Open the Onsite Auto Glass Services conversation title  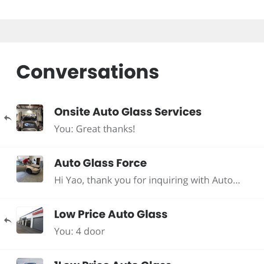pyautogui.click(x=128, y=112)
